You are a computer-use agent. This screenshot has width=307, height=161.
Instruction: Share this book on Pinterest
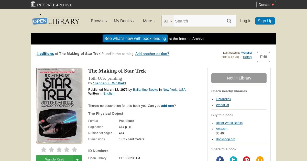247,159
